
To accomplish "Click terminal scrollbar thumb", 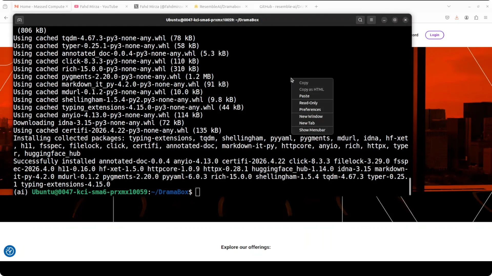I will pyautogui.click(x=410, y=186).
